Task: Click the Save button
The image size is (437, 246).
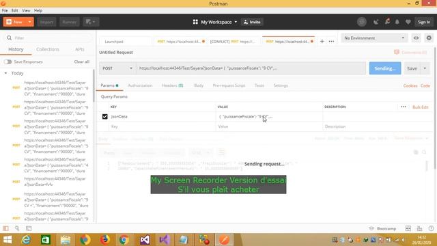Action: click(x=412, y=68)
